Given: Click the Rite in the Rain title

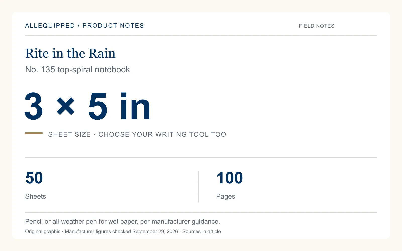Looking at the screenshot, I should (x=70, y=53).
